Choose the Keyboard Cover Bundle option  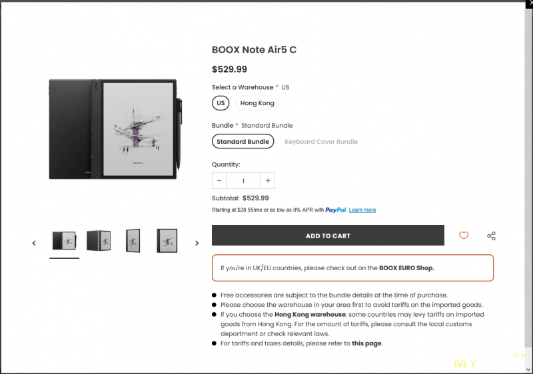tap(321, 142)
